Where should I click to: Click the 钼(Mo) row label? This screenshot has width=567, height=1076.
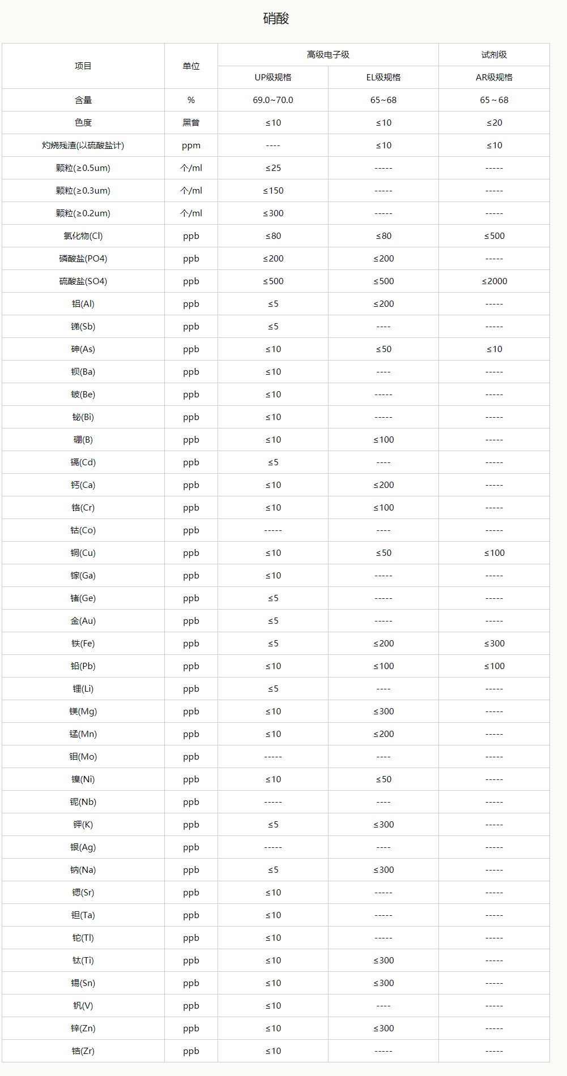click(83, 757)
